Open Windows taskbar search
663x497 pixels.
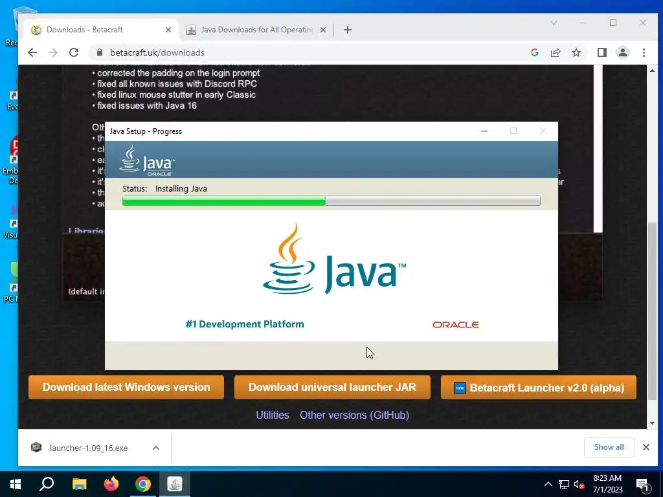coord(47,484)
